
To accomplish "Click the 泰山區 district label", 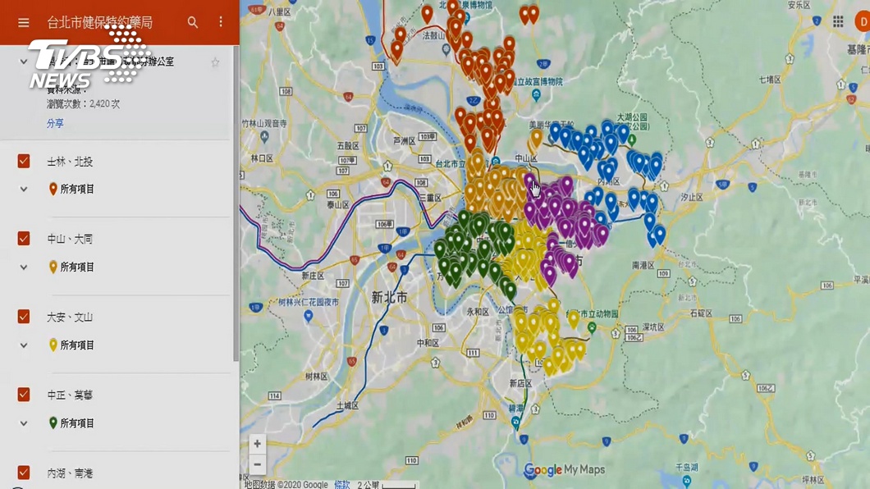I will coord(338,204).
